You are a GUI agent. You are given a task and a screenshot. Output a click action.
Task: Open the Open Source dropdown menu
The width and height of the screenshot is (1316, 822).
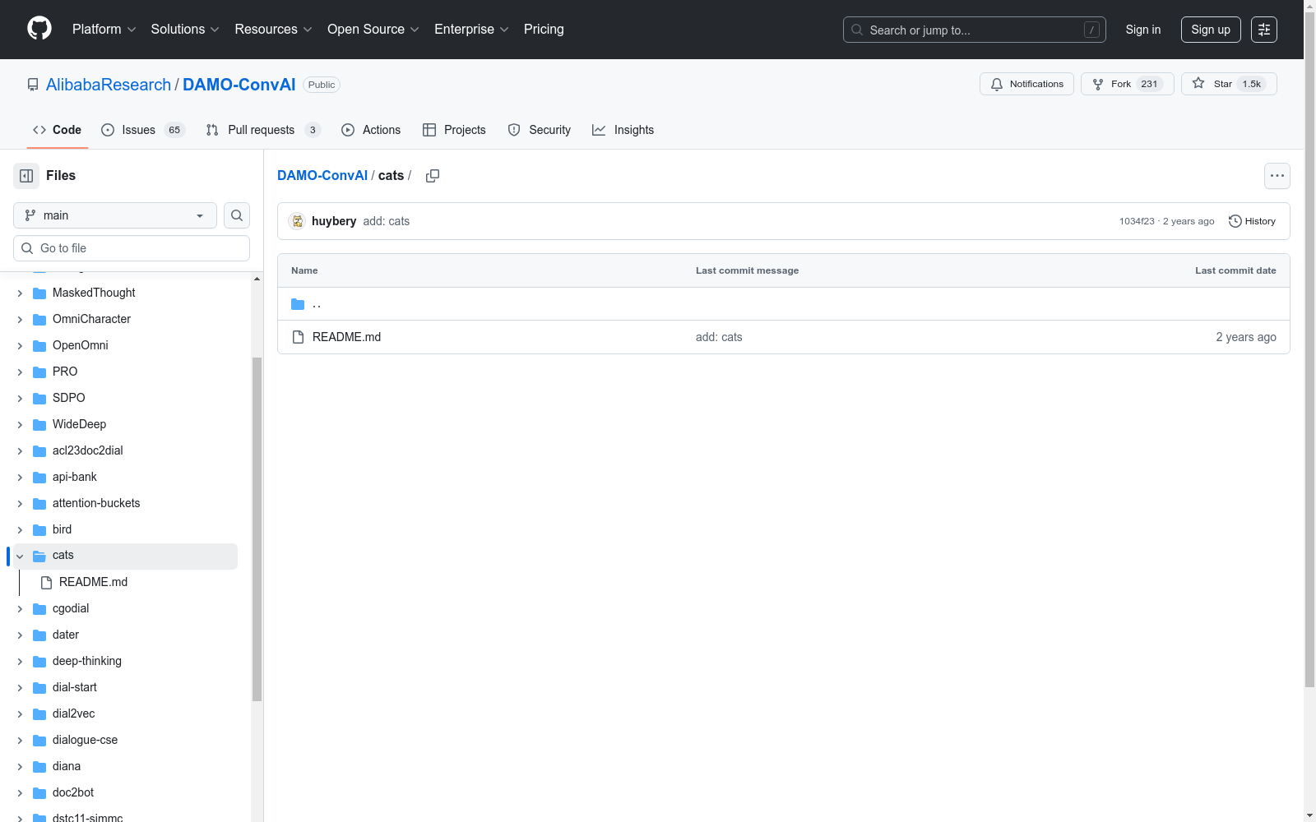[x=373, y=30]
